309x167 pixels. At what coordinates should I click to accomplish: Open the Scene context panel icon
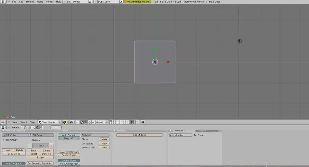41,127
